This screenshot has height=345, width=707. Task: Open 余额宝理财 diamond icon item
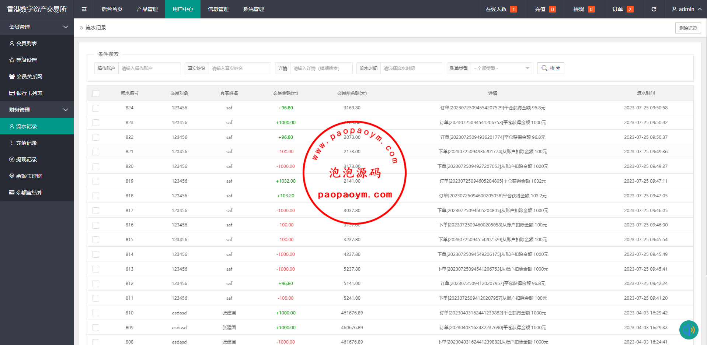[x=12, y=176]
